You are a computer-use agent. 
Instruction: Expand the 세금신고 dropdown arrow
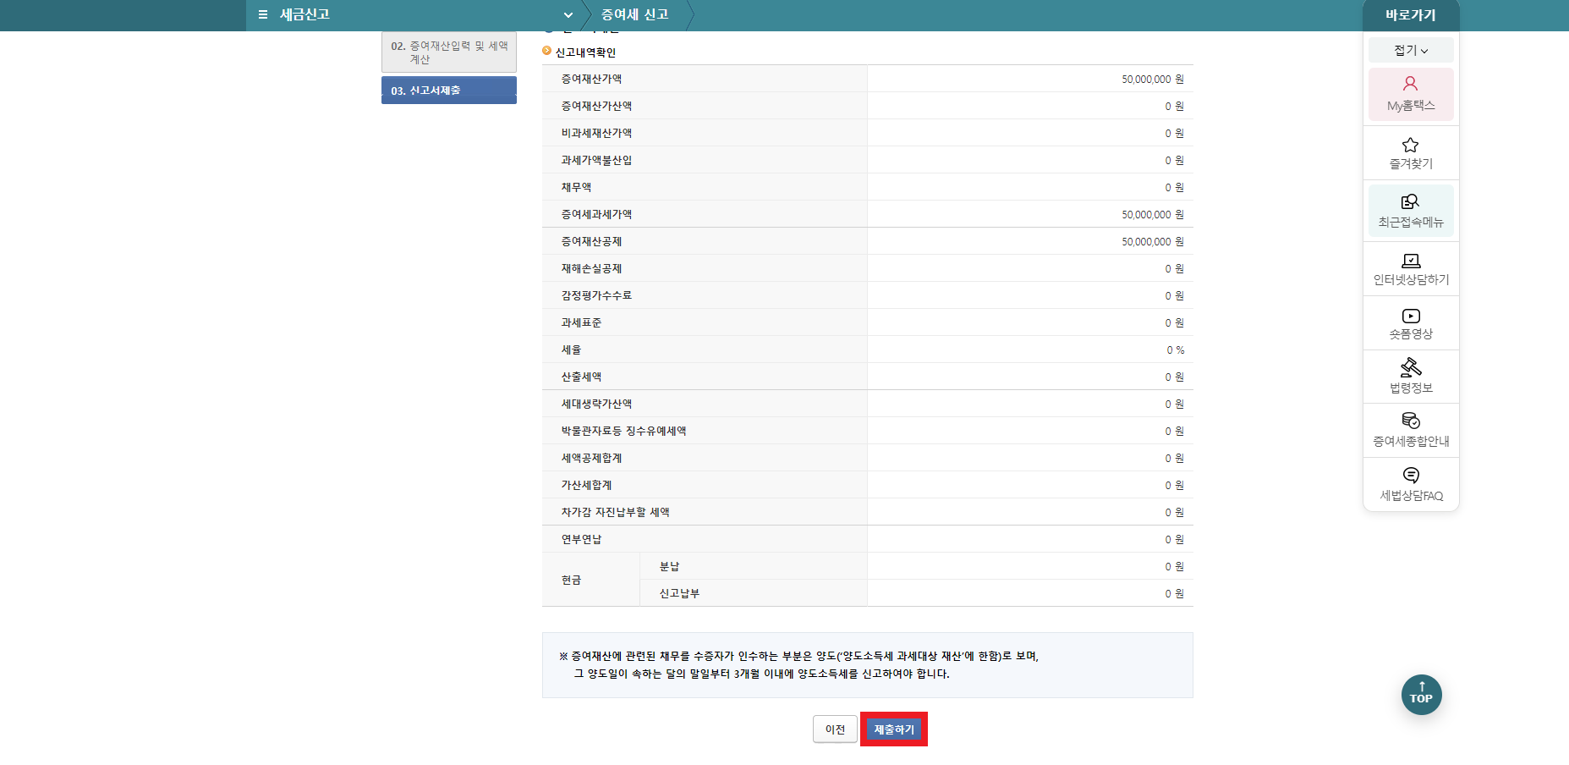[568, 14]
